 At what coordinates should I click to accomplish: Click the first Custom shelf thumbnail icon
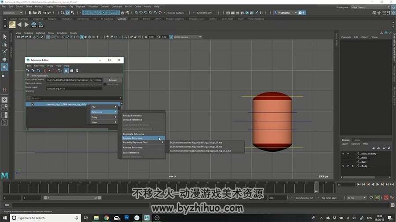12,25
